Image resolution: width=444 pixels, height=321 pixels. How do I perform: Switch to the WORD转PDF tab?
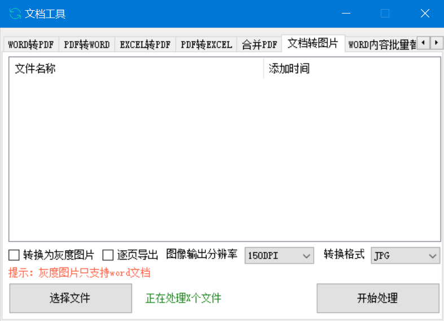[x=31, y=45]
